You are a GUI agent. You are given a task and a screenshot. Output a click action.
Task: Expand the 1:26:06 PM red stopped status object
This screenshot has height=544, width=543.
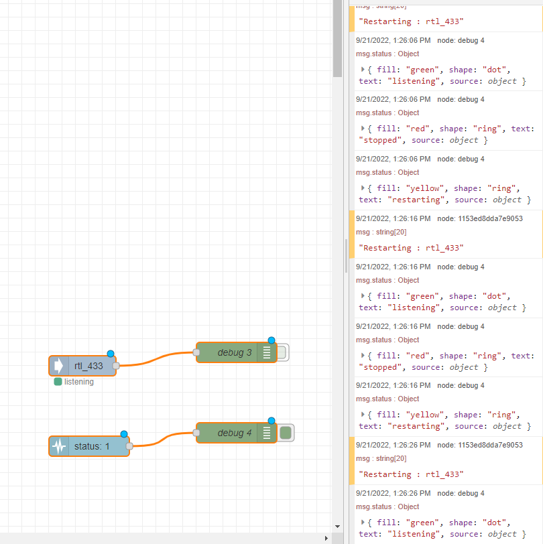[363, 129]
